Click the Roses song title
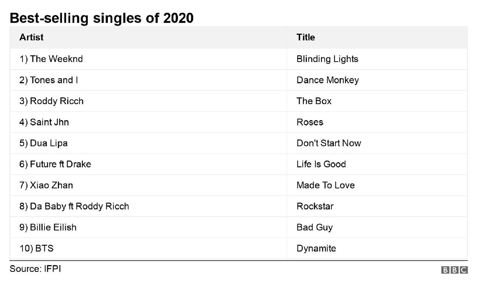Viewport: 477px width, 286px height. point(310,122)
